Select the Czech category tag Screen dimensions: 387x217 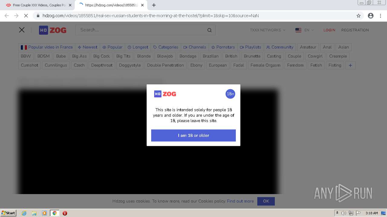click(x=79, y=65)
